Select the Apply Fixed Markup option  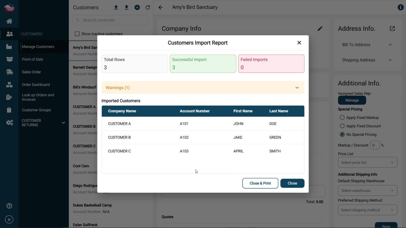point(342,117)
